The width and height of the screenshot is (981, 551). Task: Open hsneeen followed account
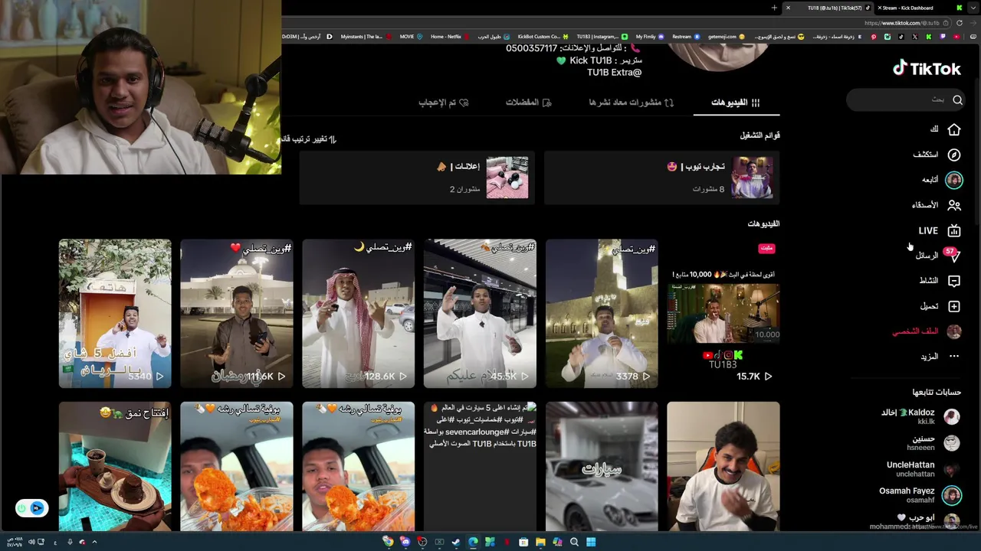coord(933,442)
